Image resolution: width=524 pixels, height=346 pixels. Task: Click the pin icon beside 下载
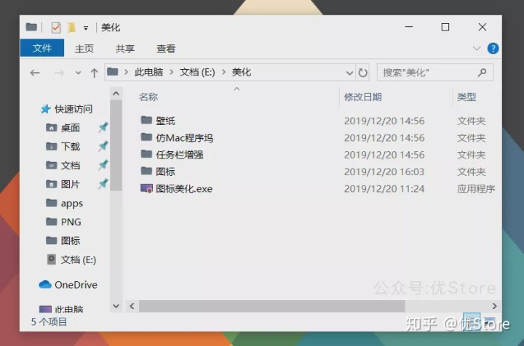click(103, 146)
